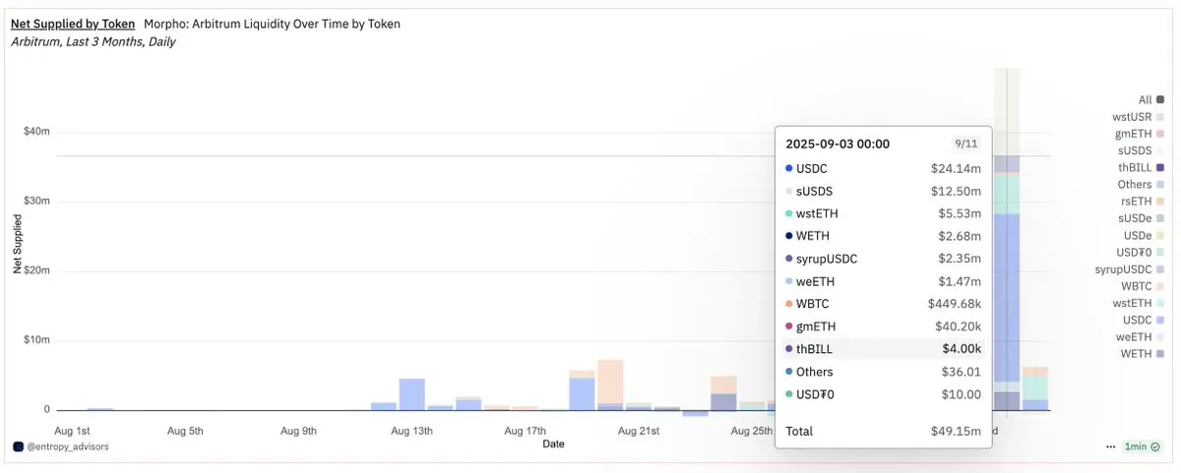Screen dimensions: 1181x473
Task: Click gmETH row in the tooltip
Action: point(883,326)
